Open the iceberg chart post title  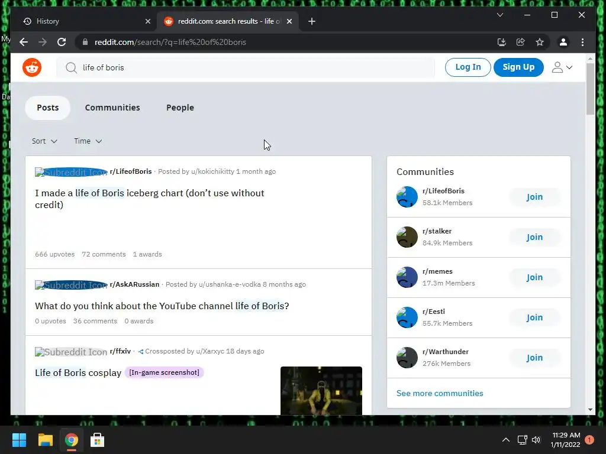click(150, 199)
